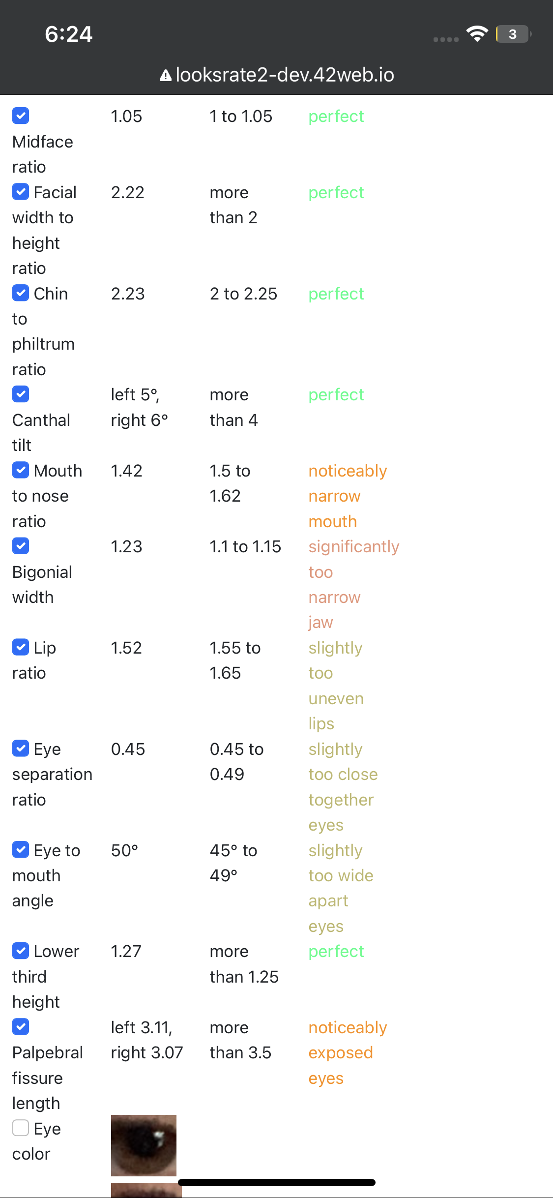Tap the looksrate2-dev.42web.io address bar

point(277,75)
